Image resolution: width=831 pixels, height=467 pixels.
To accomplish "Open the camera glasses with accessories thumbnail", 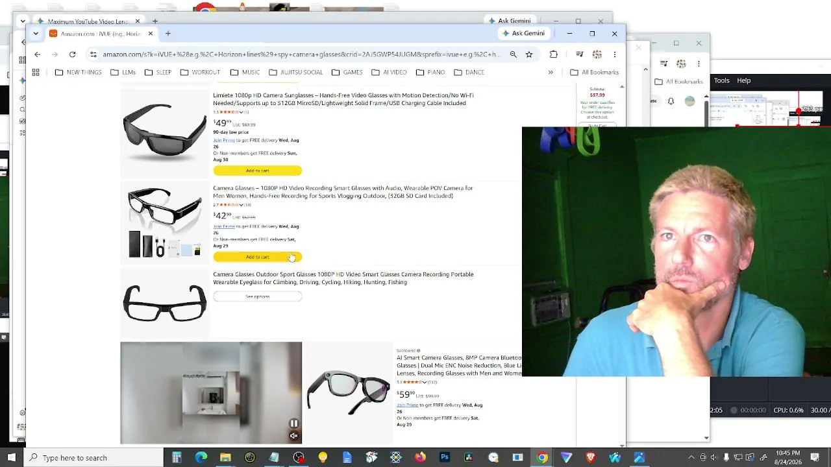I will 164,222.
